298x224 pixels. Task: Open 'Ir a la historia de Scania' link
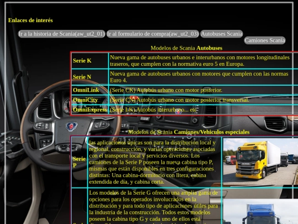(62, 34)
